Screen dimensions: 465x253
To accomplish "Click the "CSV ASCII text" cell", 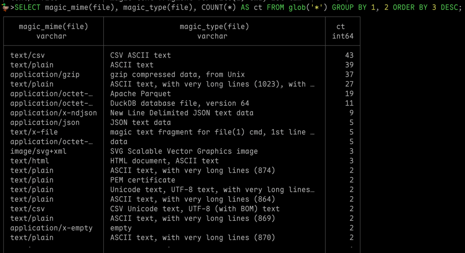I will pos(141,55).
